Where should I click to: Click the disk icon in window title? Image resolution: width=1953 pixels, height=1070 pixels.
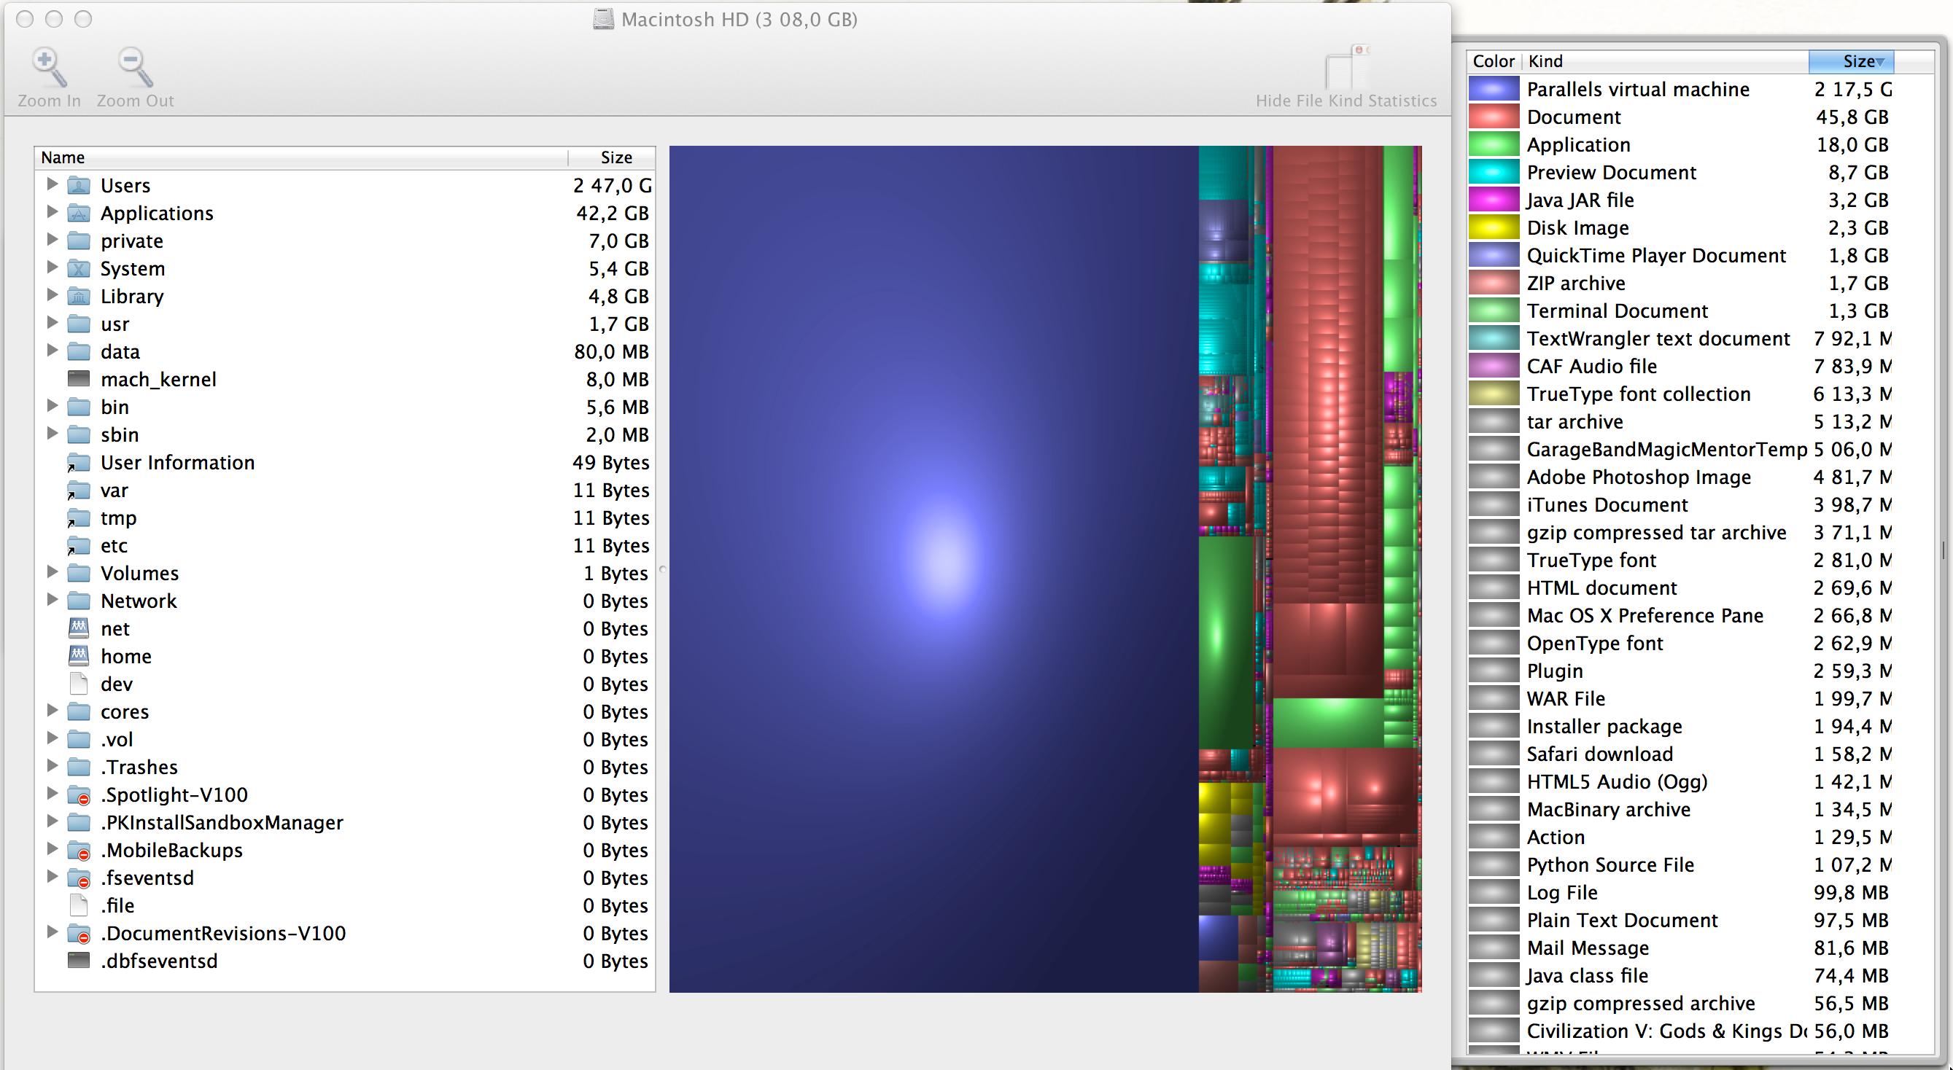[x=604, y=19]
